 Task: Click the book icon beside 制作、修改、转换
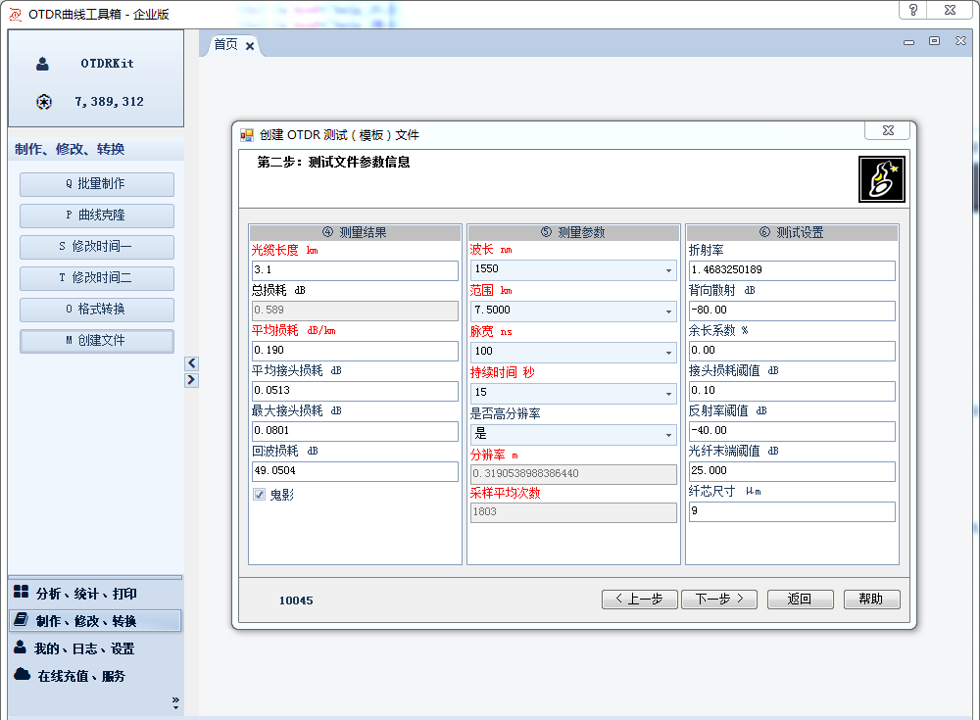coord(22,619)
